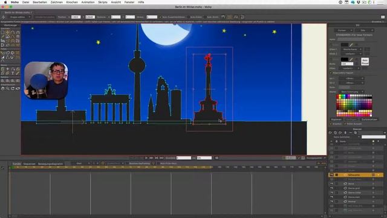The width and height of the screenshot is (387, 218).
Task: Switch to the Sequenzer timeline tab
Action: click(30, 163)
